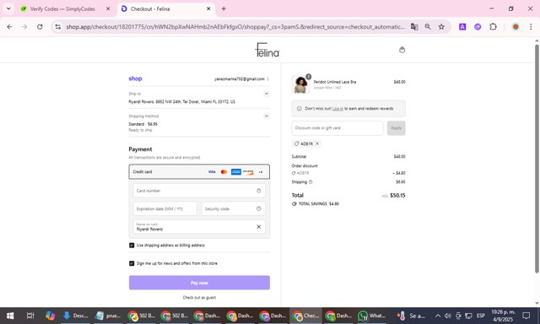Open the Translate this page icon
Screen dimensions: 540x324
[414, 26]
